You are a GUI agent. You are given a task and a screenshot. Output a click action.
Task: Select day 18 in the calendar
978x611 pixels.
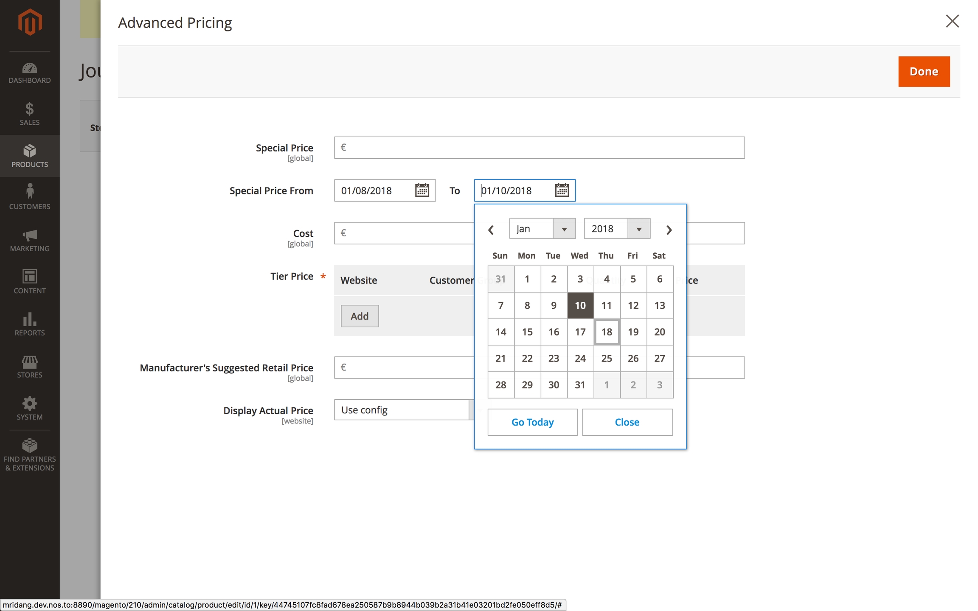(x=607, y=332)
